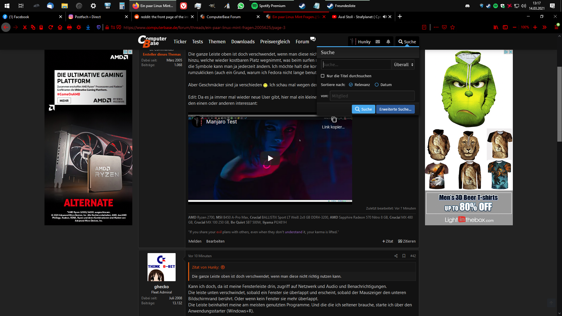562x316 pixels.
Task: Open the Überall search scope dropdown
Action: pyautogui.click(x=403, y=65)
